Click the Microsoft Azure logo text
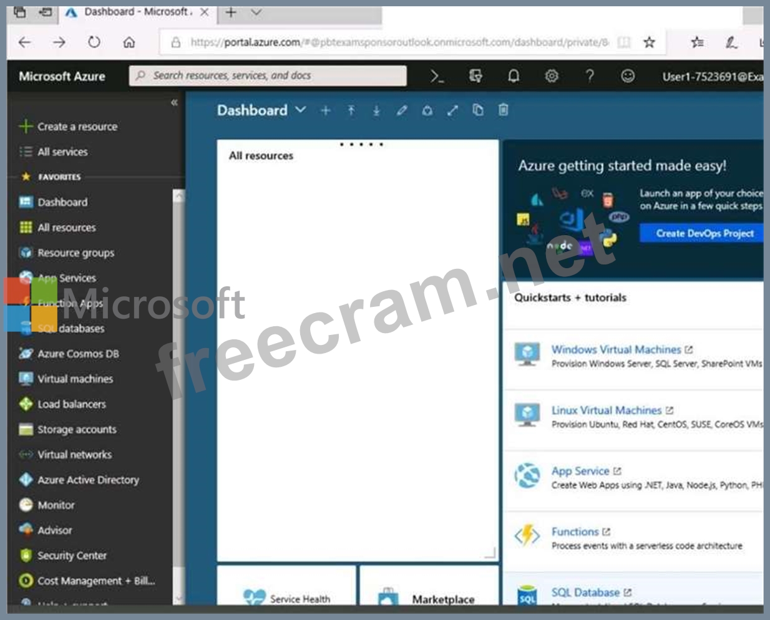 62,76
